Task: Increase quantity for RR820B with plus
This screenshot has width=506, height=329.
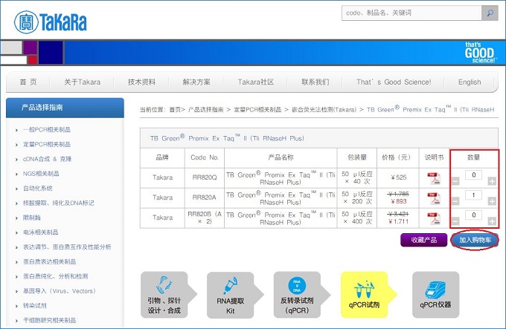Action: click(x=492, y=221)
